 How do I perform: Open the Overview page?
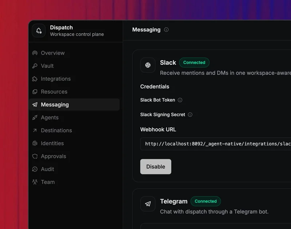coord(53,53)
